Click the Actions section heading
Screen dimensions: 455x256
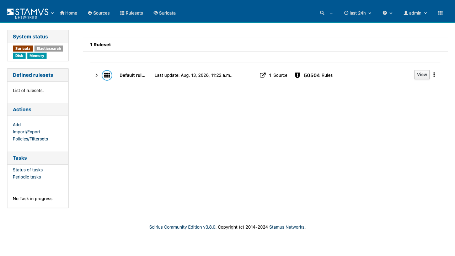coord(22,110)
